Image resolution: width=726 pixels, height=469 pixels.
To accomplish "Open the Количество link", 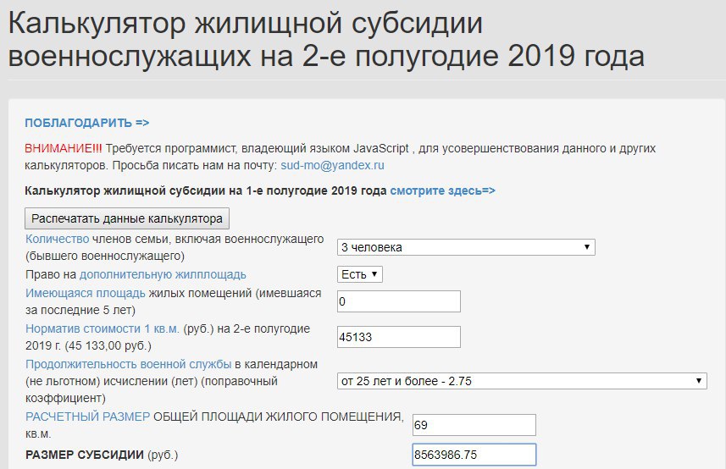I will (58, 239).
